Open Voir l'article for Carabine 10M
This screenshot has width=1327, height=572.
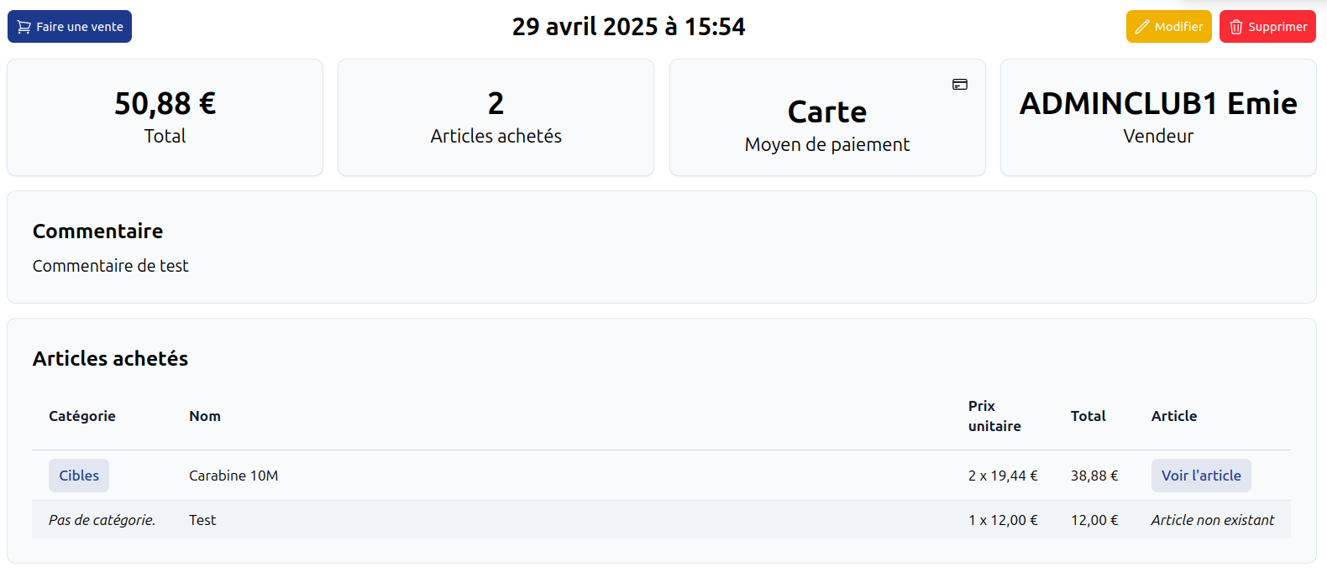pos(1201,476)
